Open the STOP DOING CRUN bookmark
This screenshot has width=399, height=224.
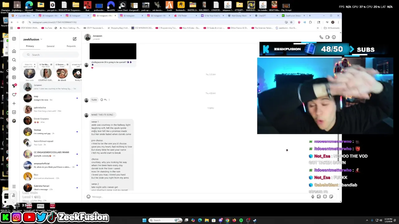point(28,28)
